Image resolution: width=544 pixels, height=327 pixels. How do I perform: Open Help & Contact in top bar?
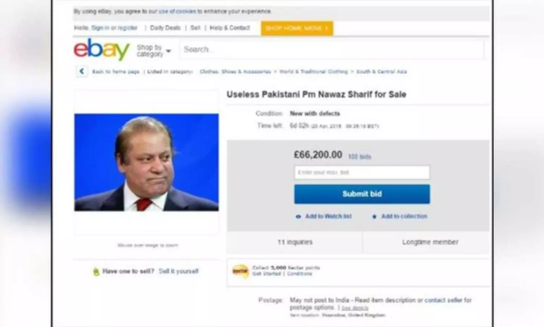(230, 28)
